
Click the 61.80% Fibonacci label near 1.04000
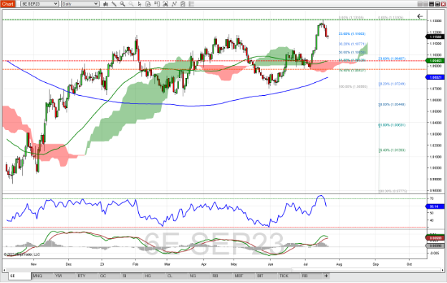[x=392, y=125]
